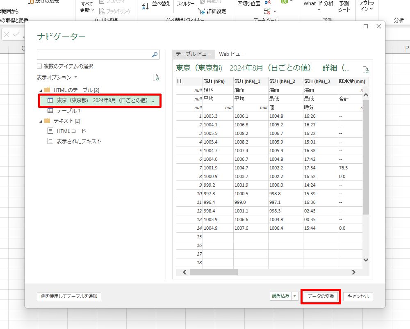The image size is (410, 329).
Task: Open the 表示オプション dropdown
Action: point(57,77)
